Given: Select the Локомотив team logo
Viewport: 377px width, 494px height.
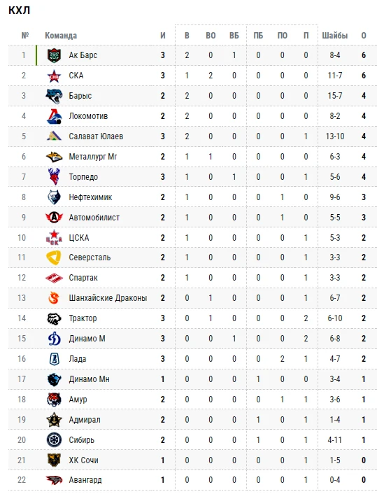Looking at the screenshot, I should tap(54, 116).
